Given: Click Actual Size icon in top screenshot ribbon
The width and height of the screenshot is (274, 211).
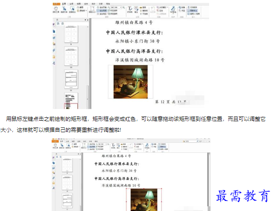Looking at the screenshot, I should pyautogui.click(x=92, y=10).
